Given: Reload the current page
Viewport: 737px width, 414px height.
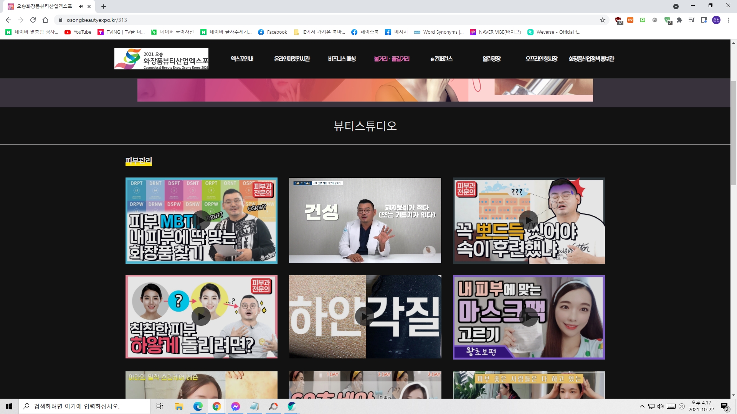Looking at the screenshot, I should (x=33, y=20).
